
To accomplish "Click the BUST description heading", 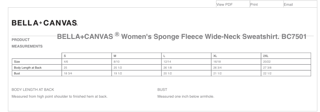I will 162,90.
